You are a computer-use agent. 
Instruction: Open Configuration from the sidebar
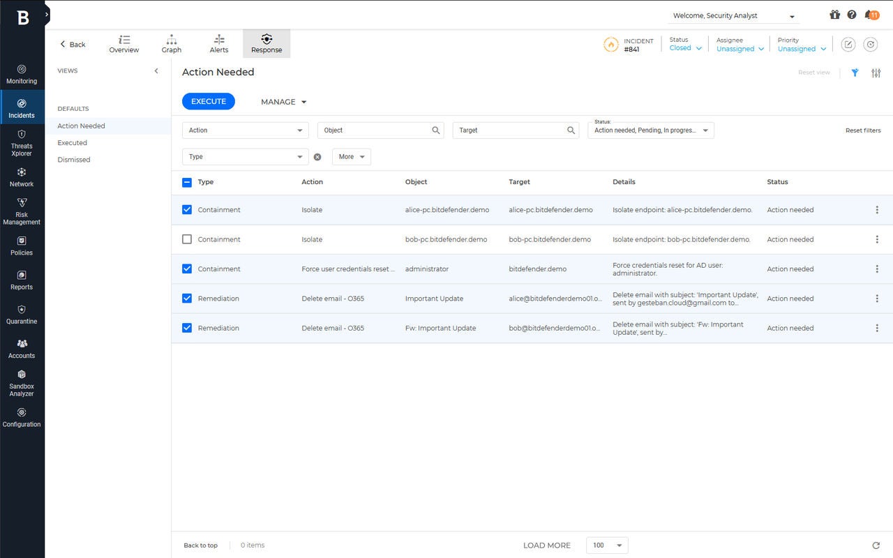point(22,416)
